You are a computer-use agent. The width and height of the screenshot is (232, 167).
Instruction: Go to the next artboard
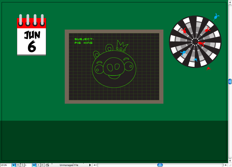pos(38,165)
